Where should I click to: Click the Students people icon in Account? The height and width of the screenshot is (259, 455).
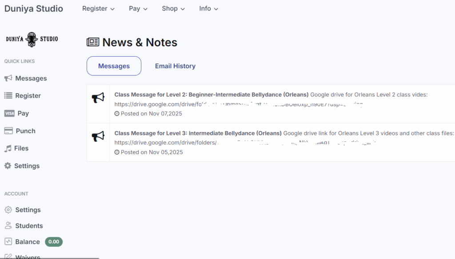(8, 226)
